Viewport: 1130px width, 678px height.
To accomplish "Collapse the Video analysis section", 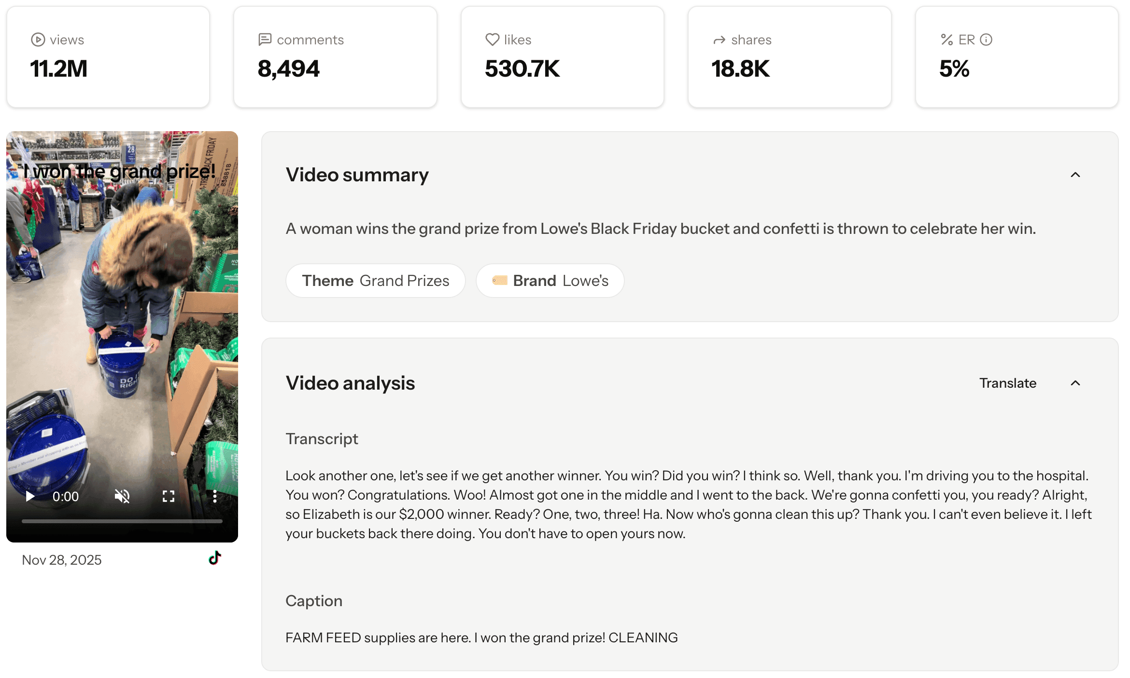I will tap(1075, 383).
